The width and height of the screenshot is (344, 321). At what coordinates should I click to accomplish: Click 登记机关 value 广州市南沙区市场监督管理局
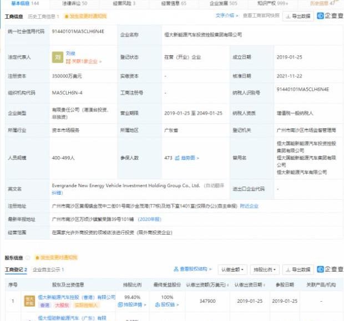pyautogui.click(x=306, y=131)
